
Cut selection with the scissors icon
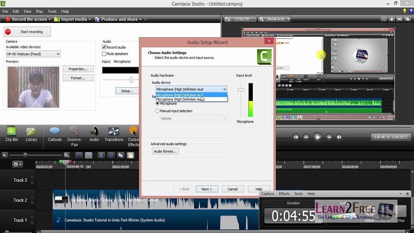tap(101, 155)
